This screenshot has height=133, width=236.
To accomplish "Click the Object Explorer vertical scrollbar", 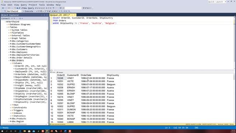I will pos(48,72).
